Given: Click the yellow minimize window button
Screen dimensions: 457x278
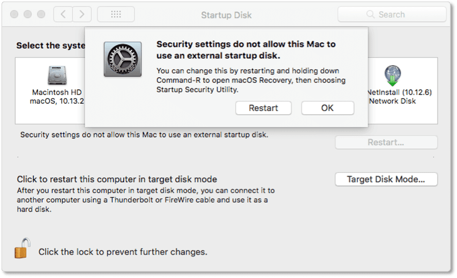Looking at the screenshot, I should (x=27, y=14).
